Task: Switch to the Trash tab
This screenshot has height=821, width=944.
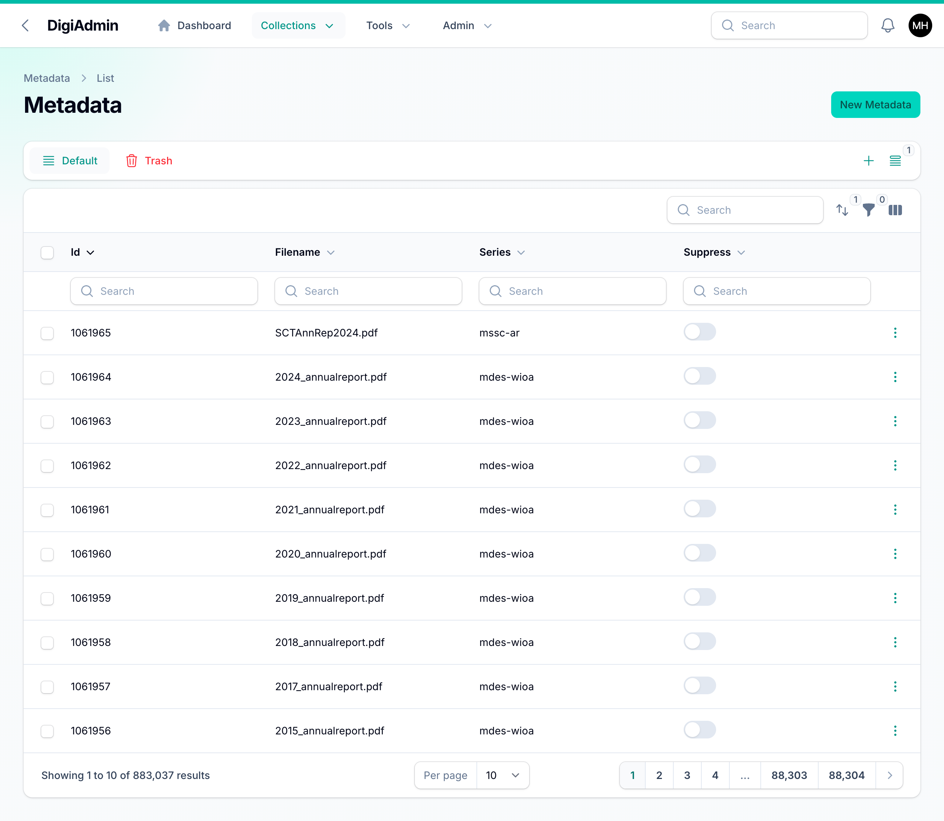Action: click(149, 160)
